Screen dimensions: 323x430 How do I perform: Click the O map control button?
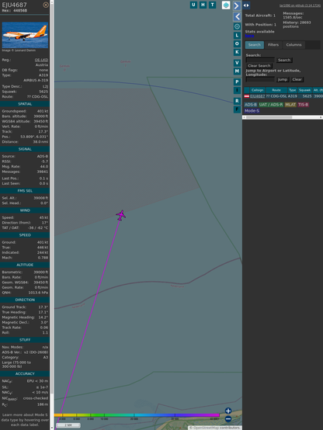click(237, 43)
